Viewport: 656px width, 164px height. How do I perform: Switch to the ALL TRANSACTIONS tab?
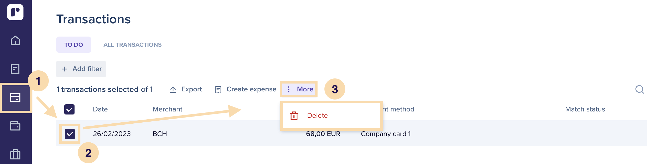click(132, 45)
